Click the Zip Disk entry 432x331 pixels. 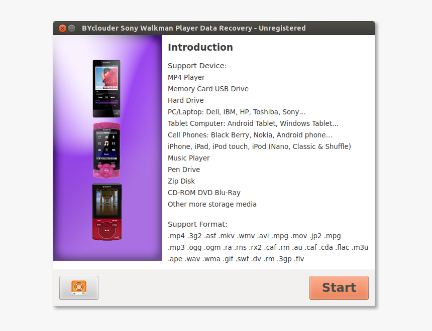click(x=181, y=181)
